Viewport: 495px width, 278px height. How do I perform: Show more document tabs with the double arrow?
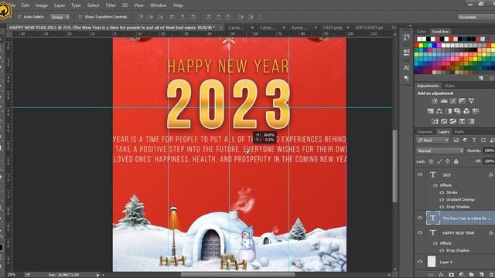394,28
